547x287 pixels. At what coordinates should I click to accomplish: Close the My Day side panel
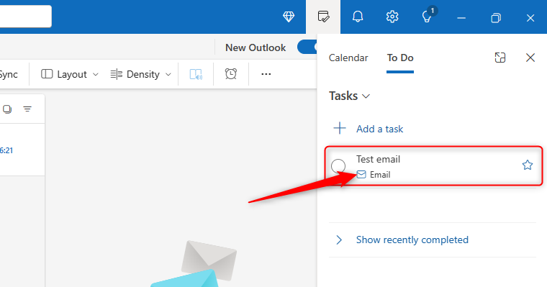530,58
